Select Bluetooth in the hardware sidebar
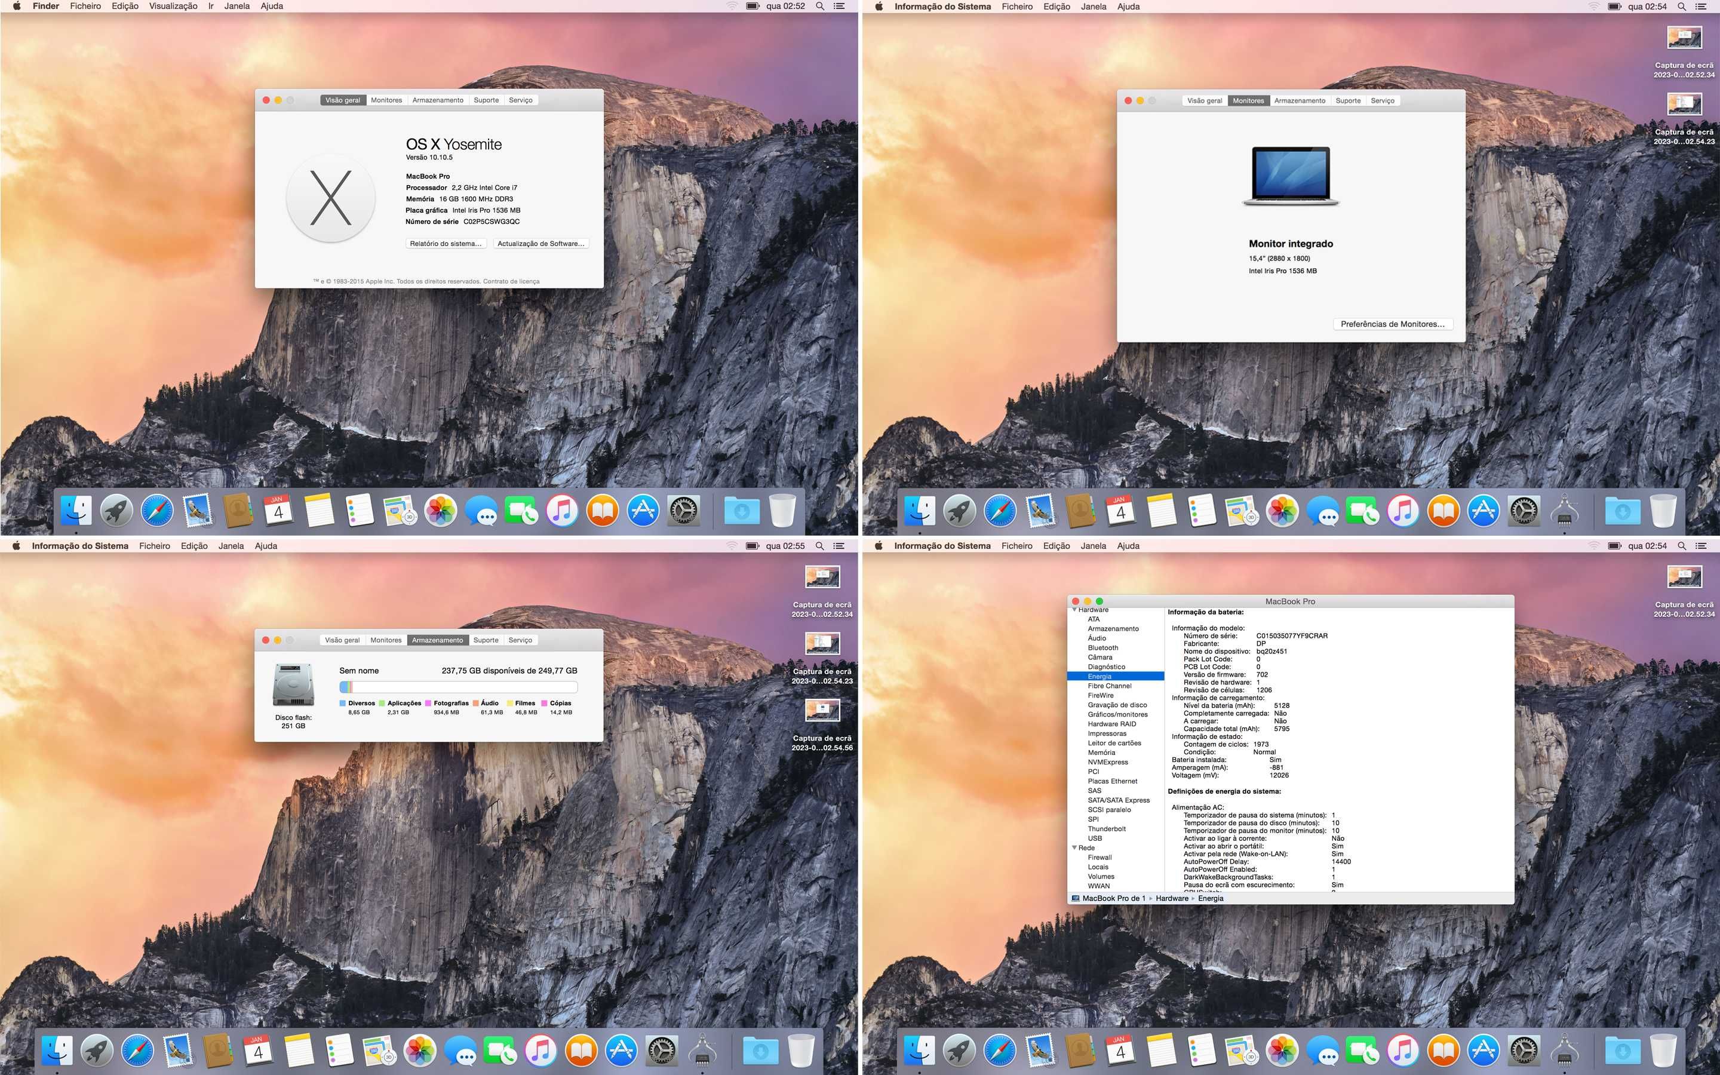 click(x=1102, y=648)
